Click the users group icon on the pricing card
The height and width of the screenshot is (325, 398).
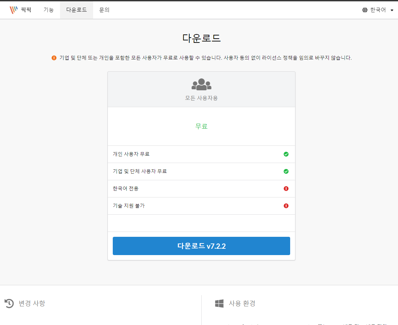[x=201, y=84]
